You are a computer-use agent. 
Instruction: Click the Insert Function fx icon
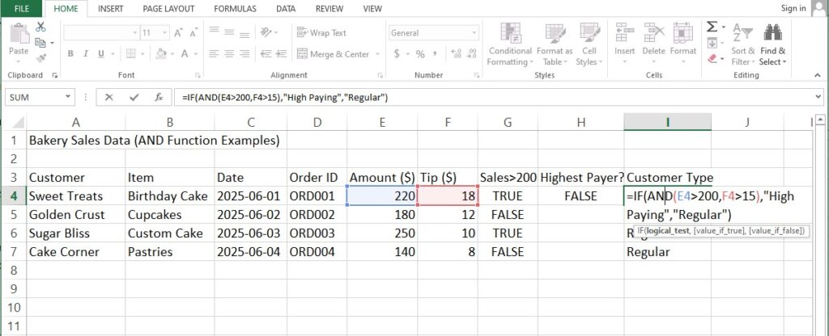(159, 97)
